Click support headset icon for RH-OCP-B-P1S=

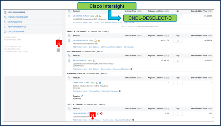[94, 61]
